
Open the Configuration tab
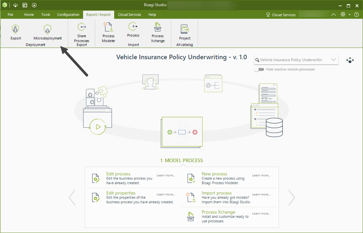point(68,15)
